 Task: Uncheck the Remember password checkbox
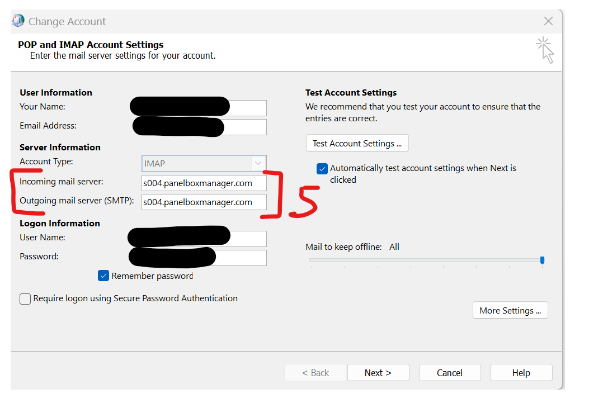coord(103,276)
